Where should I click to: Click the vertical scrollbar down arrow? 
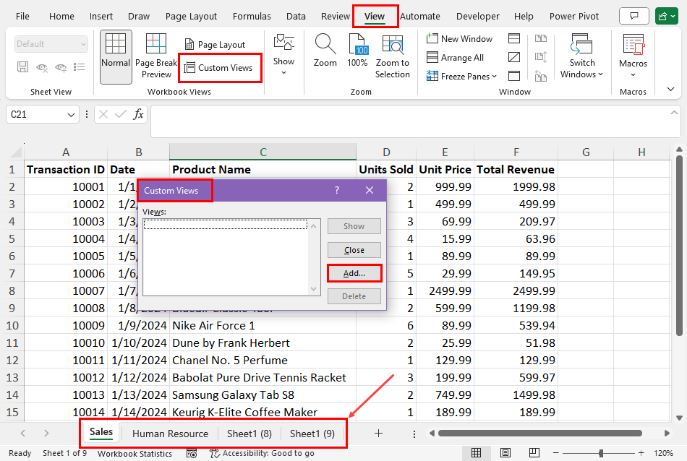[x=679, y=418]
